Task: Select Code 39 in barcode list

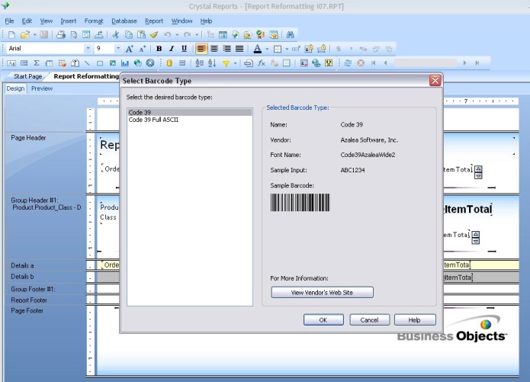Action: [190, 113]
